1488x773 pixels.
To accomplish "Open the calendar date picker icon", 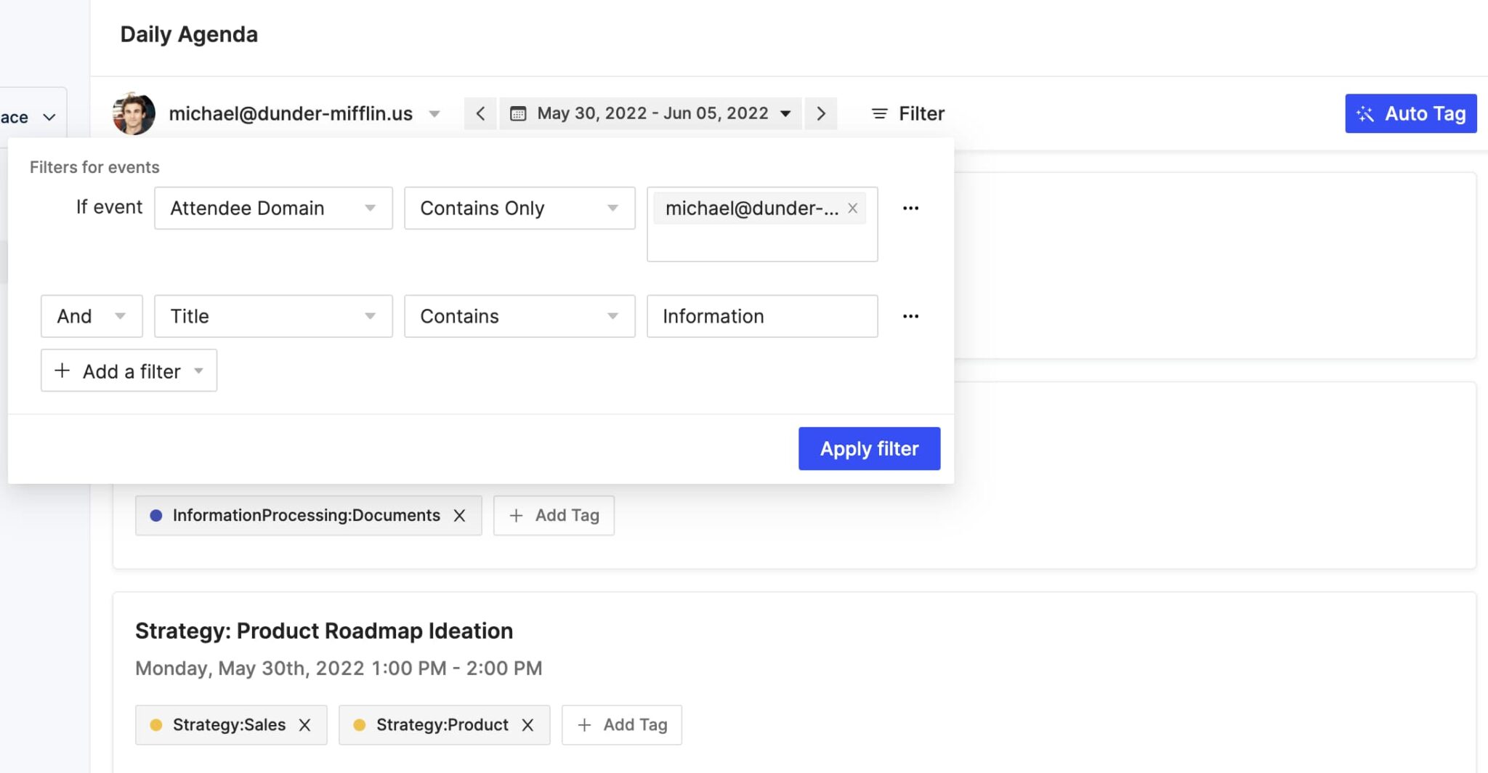I will (517, 113).
